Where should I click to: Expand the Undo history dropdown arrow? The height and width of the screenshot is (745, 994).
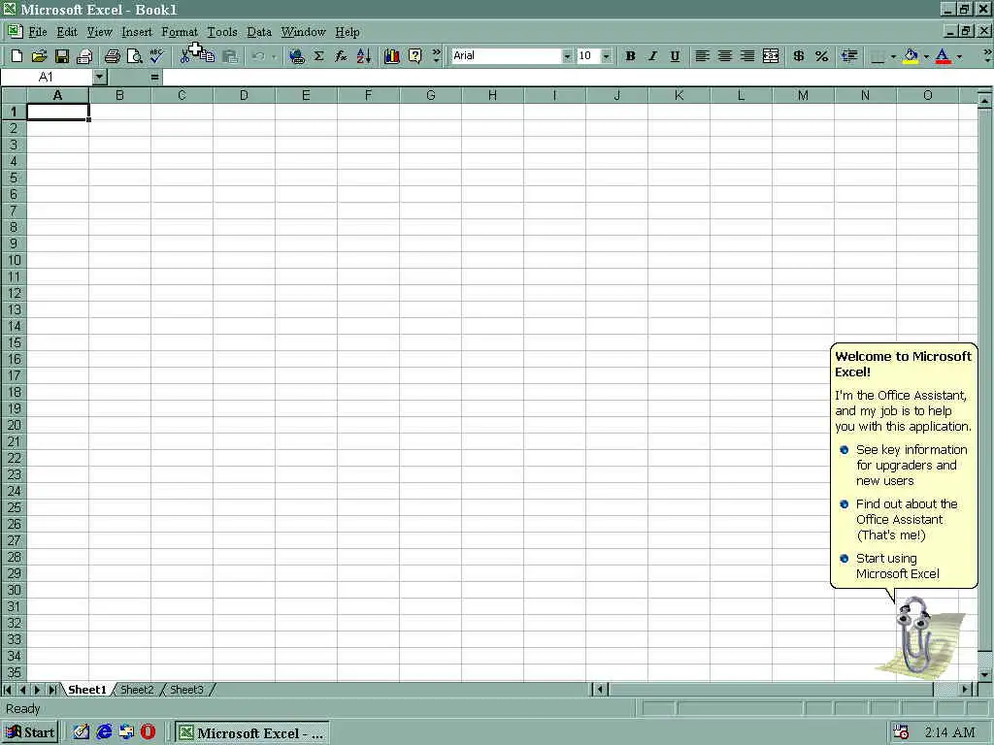click(x=274, y=56)
